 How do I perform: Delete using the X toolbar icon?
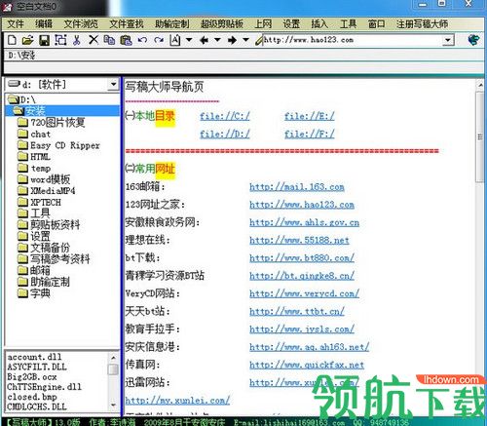94,40
